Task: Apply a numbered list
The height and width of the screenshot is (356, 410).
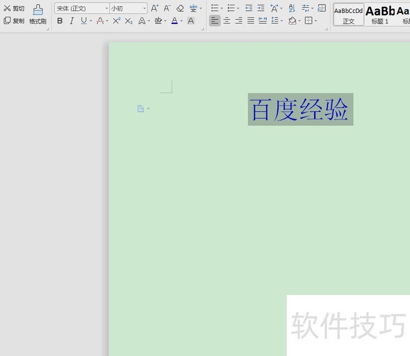Action: coord(231,8)
